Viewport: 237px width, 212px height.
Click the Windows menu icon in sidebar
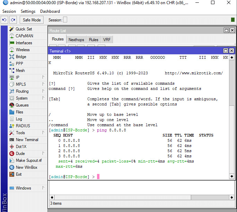[x=12, y=188]
